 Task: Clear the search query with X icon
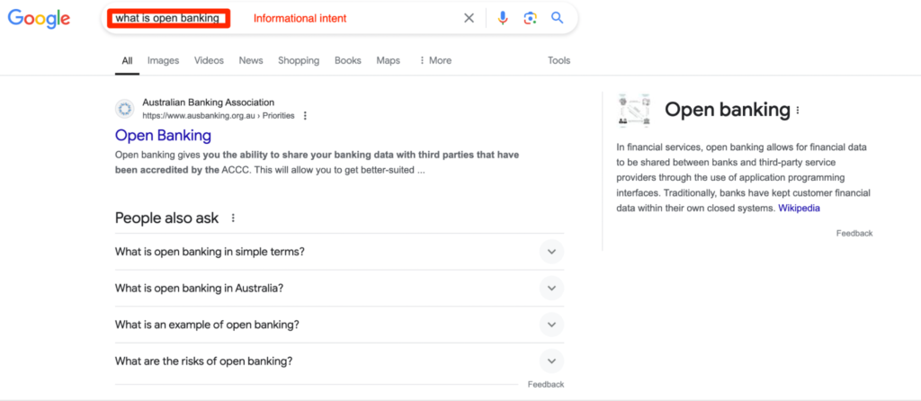click(x=469, y=18)
